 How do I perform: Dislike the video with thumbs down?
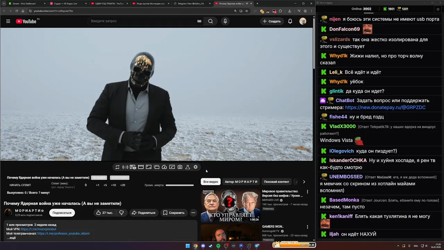click(121, 213)
